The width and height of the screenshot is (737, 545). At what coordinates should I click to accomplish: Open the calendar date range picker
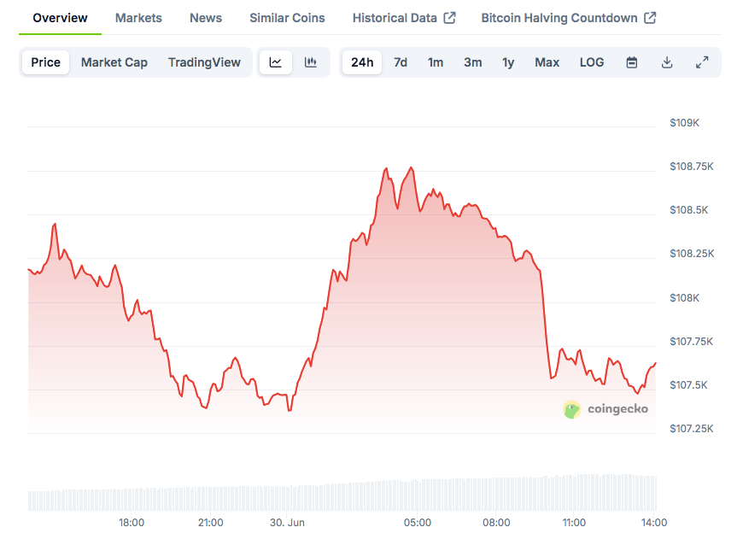coord(632,62)
